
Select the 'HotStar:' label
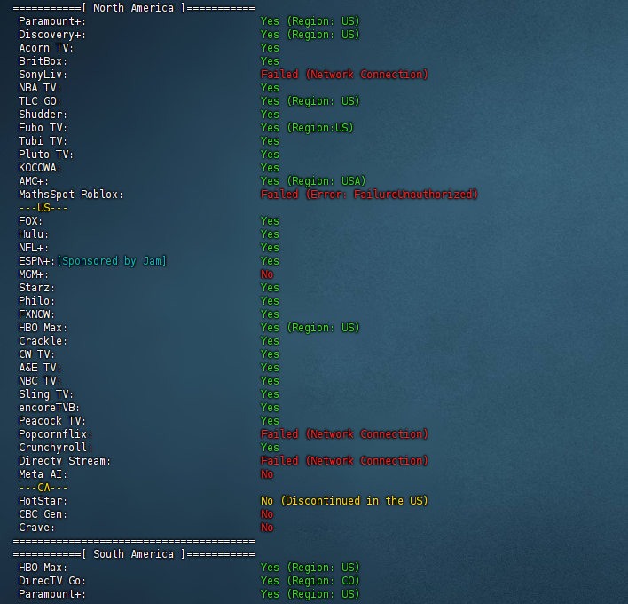43,501
